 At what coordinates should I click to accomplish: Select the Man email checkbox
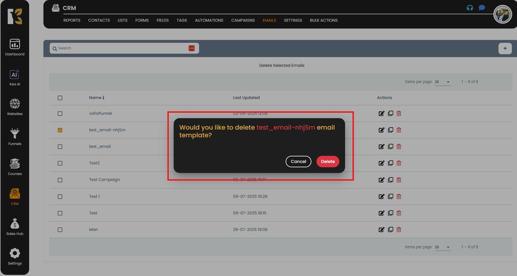click(60, 230)
